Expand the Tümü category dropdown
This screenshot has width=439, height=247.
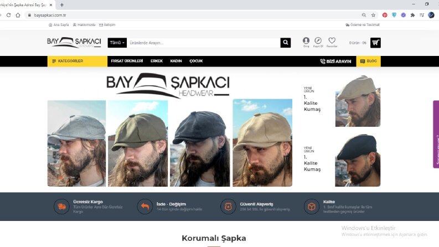(117, 43)
